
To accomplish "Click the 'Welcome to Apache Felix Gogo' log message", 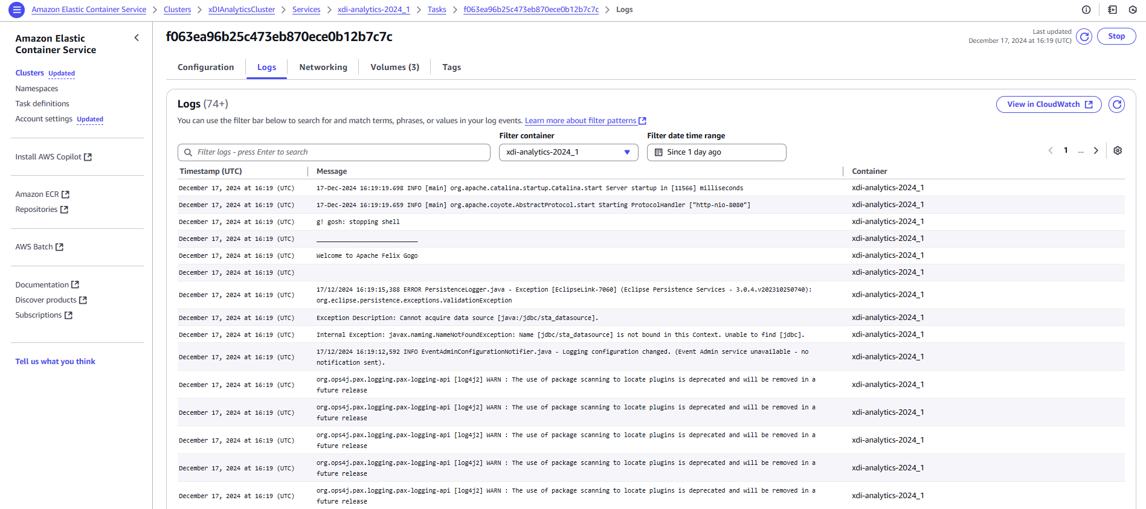I will click(367, 256).
